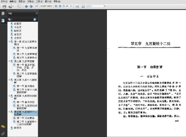Select 第一节 九宫拳宗源流 bookmark
The width and height of the screenshot is (186, 137).
[x=27, y=49]
